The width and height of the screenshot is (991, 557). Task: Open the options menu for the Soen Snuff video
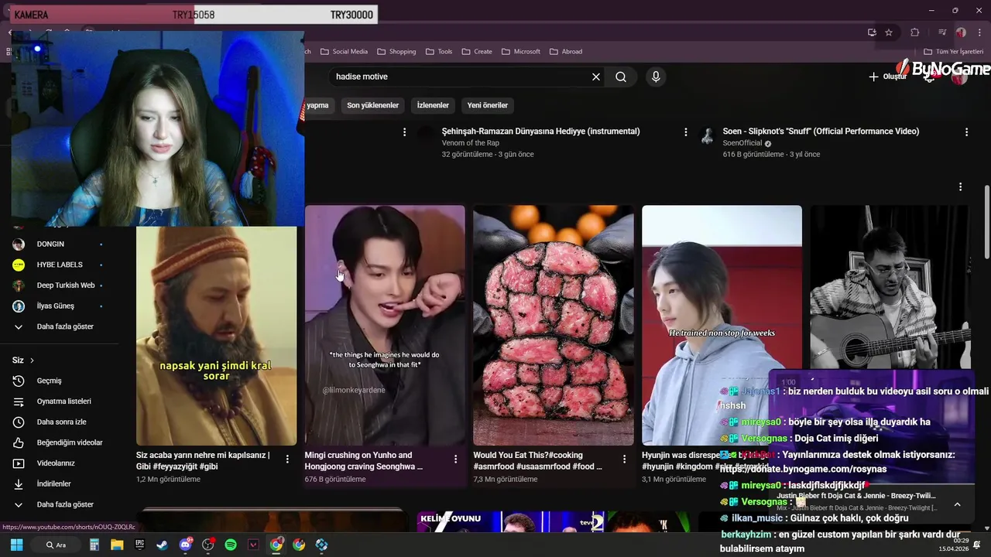[x=966, y=132]
